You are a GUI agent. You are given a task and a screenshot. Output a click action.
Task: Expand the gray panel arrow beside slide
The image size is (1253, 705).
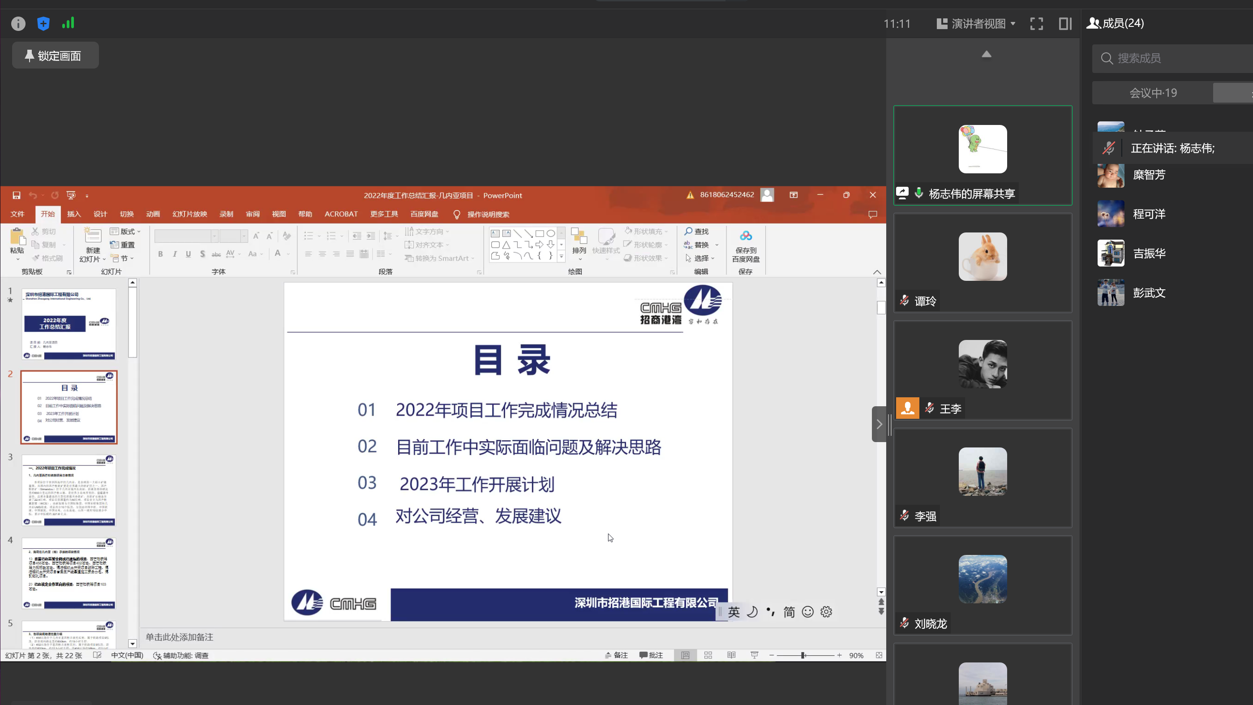coord(879,424)
